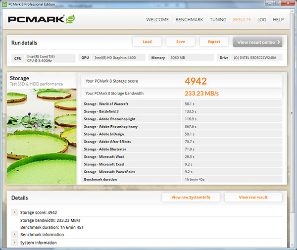
Task: Select Storage - Microsoft Word row
Action: pyautogui.click(x=182, y=157)
